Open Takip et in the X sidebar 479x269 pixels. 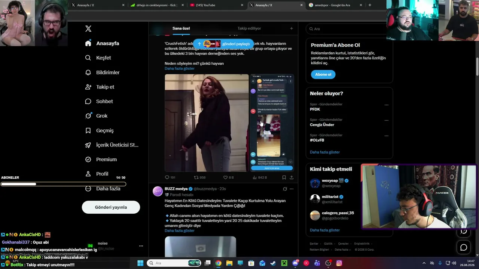[x=100, y=87]
